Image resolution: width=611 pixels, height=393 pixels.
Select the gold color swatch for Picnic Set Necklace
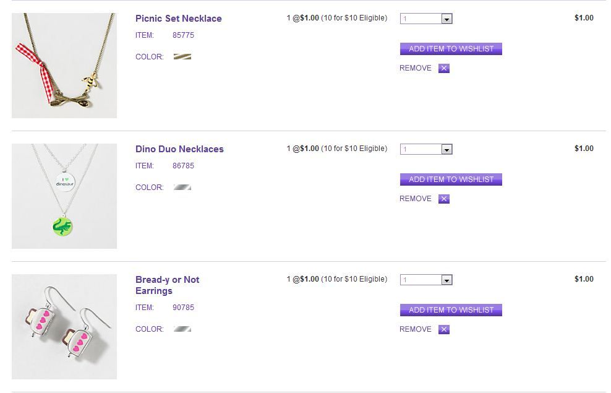[182, 57]
